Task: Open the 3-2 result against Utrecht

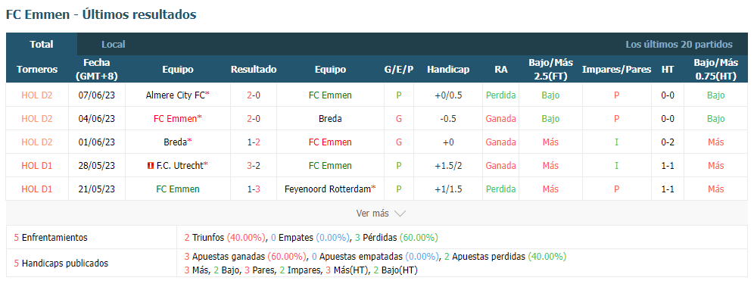Action: 254,165
